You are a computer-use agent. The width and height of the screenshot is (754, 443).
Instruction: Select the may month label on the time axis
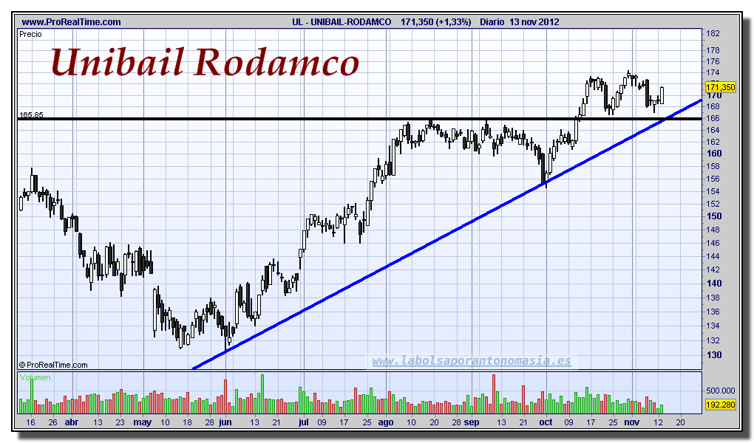click(143, 423)
